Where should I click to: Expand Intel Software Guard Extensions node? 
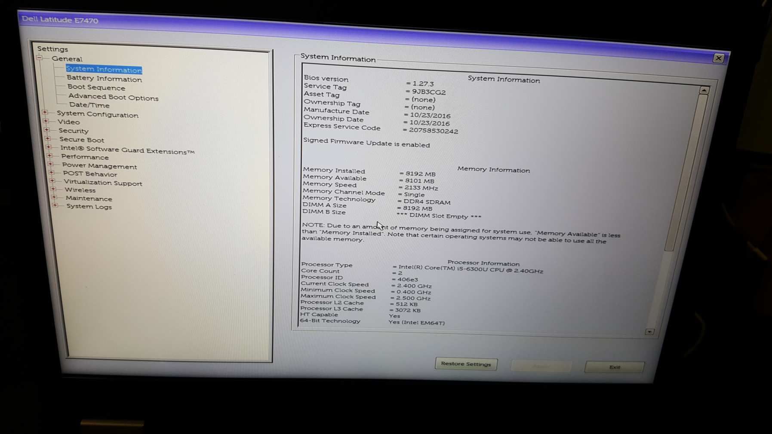(49, 147)
